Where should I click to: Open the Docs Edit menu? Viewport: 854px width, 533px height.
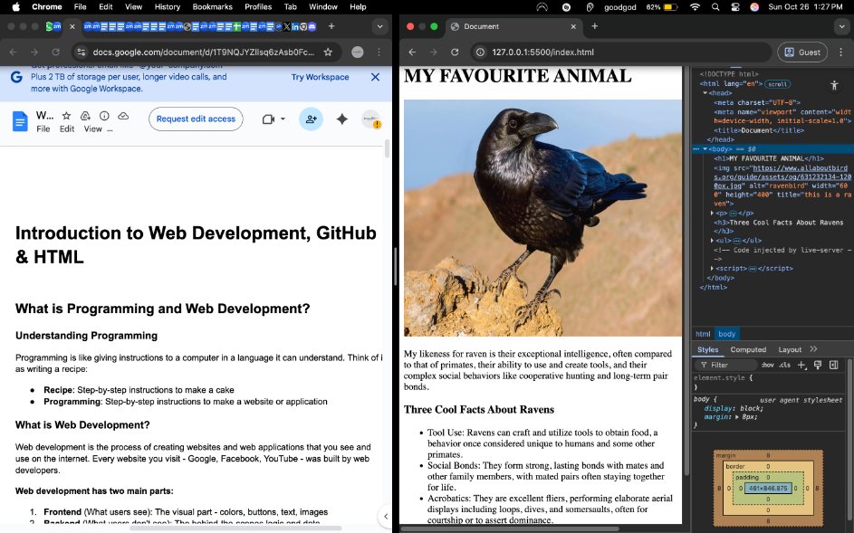click(x=67, y=129)
